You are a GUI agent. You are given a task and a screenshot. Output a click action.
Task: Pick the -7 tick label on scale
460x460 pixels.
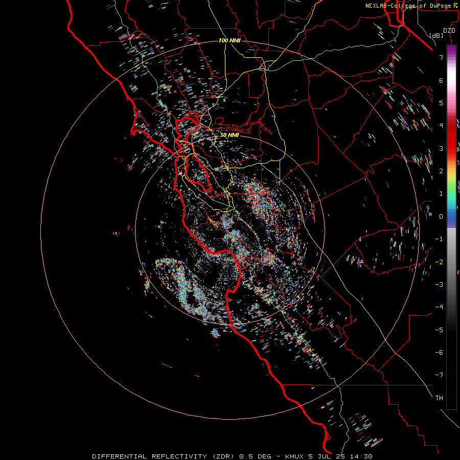pyautogui.click(x=439, y=375)
